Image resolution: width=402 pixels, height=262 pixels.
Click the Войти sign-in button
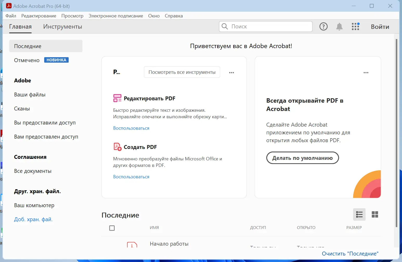(x=380, y=27)
